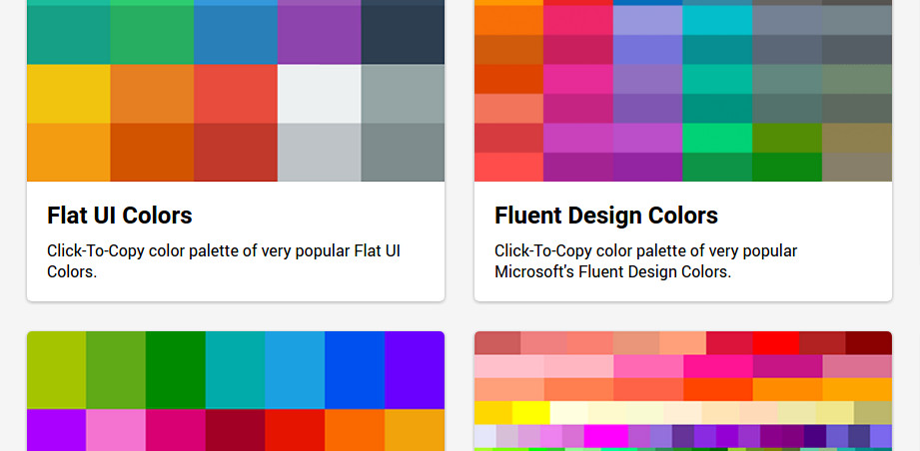Select near-white cloud swatch in Flat UI Colors preview
920x451 pixels.
[320, 94]
